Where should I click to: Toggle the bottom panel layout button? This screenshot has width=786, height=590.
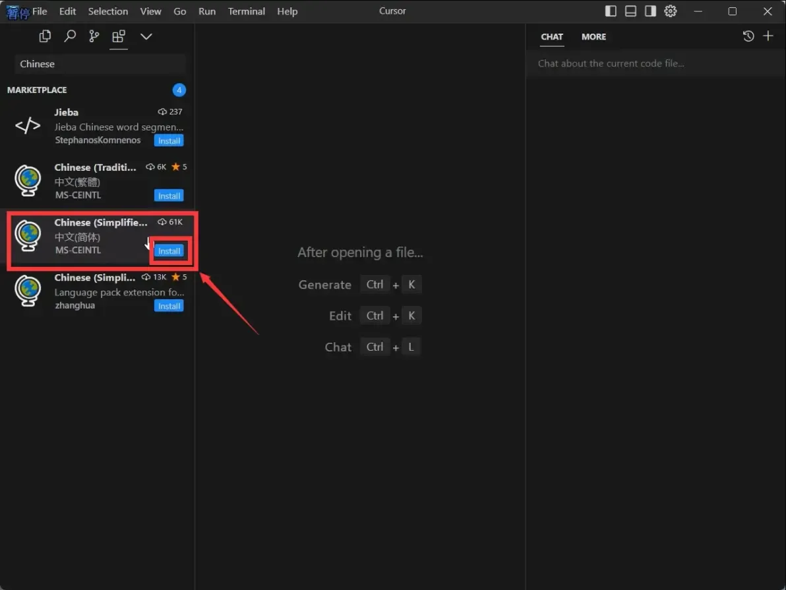click(630, 11)
